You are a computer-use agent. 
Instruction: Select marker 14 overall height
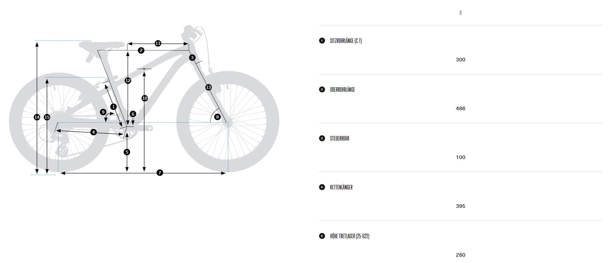(37, 117)
